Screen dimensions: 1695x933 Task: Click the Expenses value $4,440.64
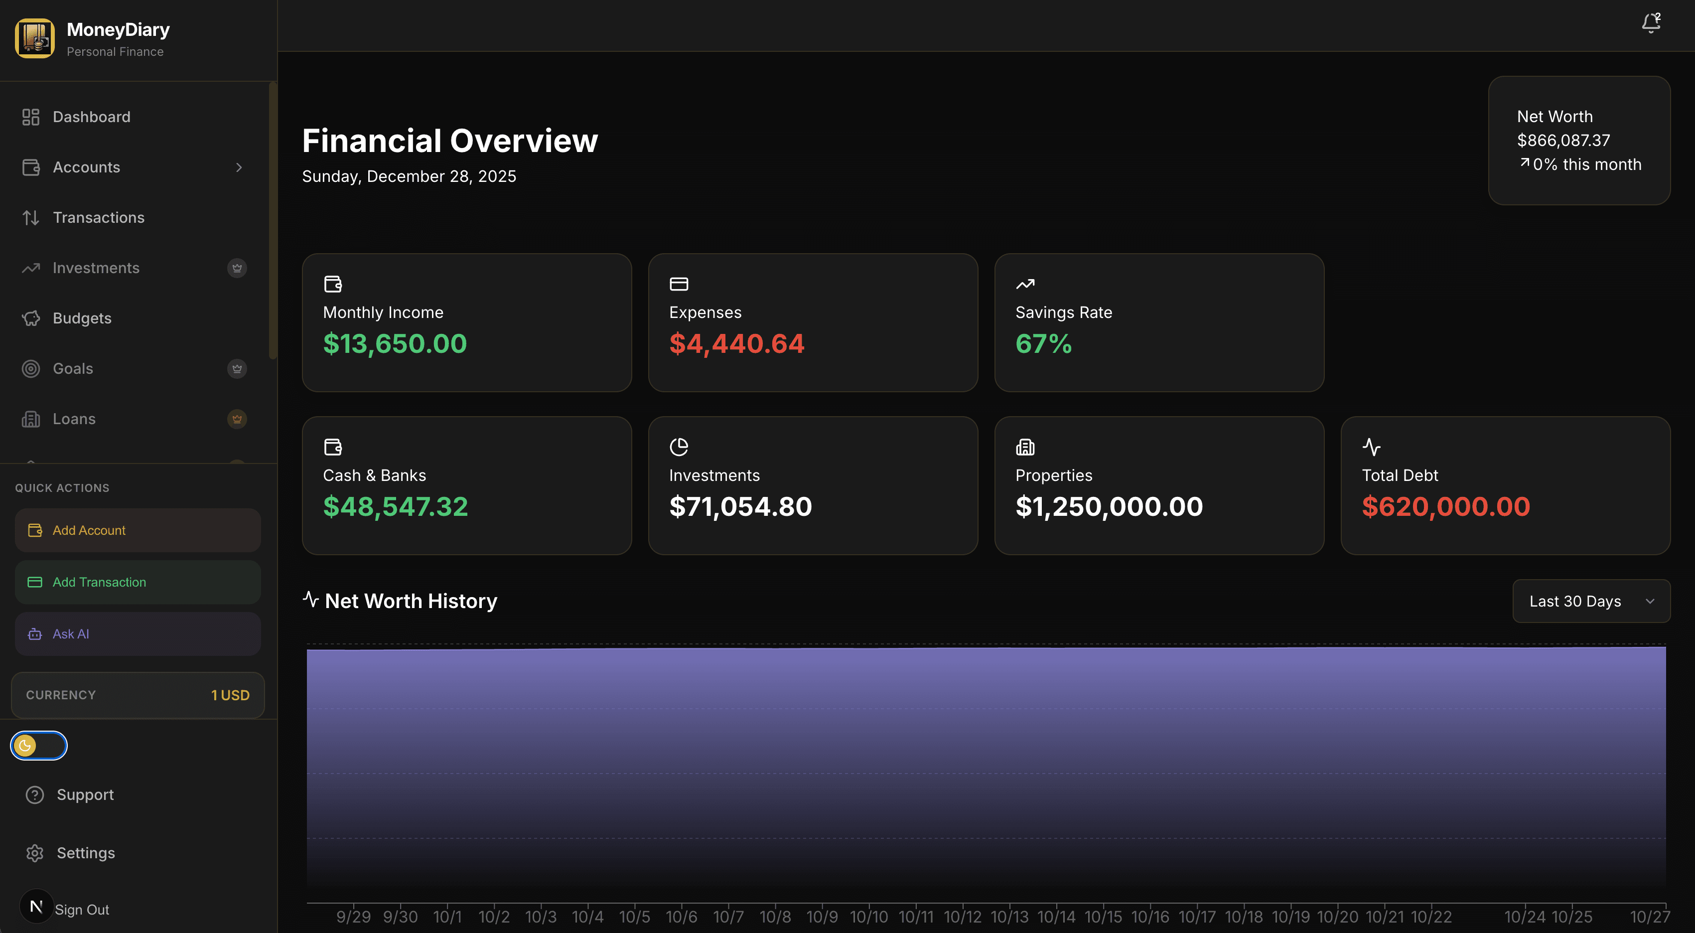point(736,344)
